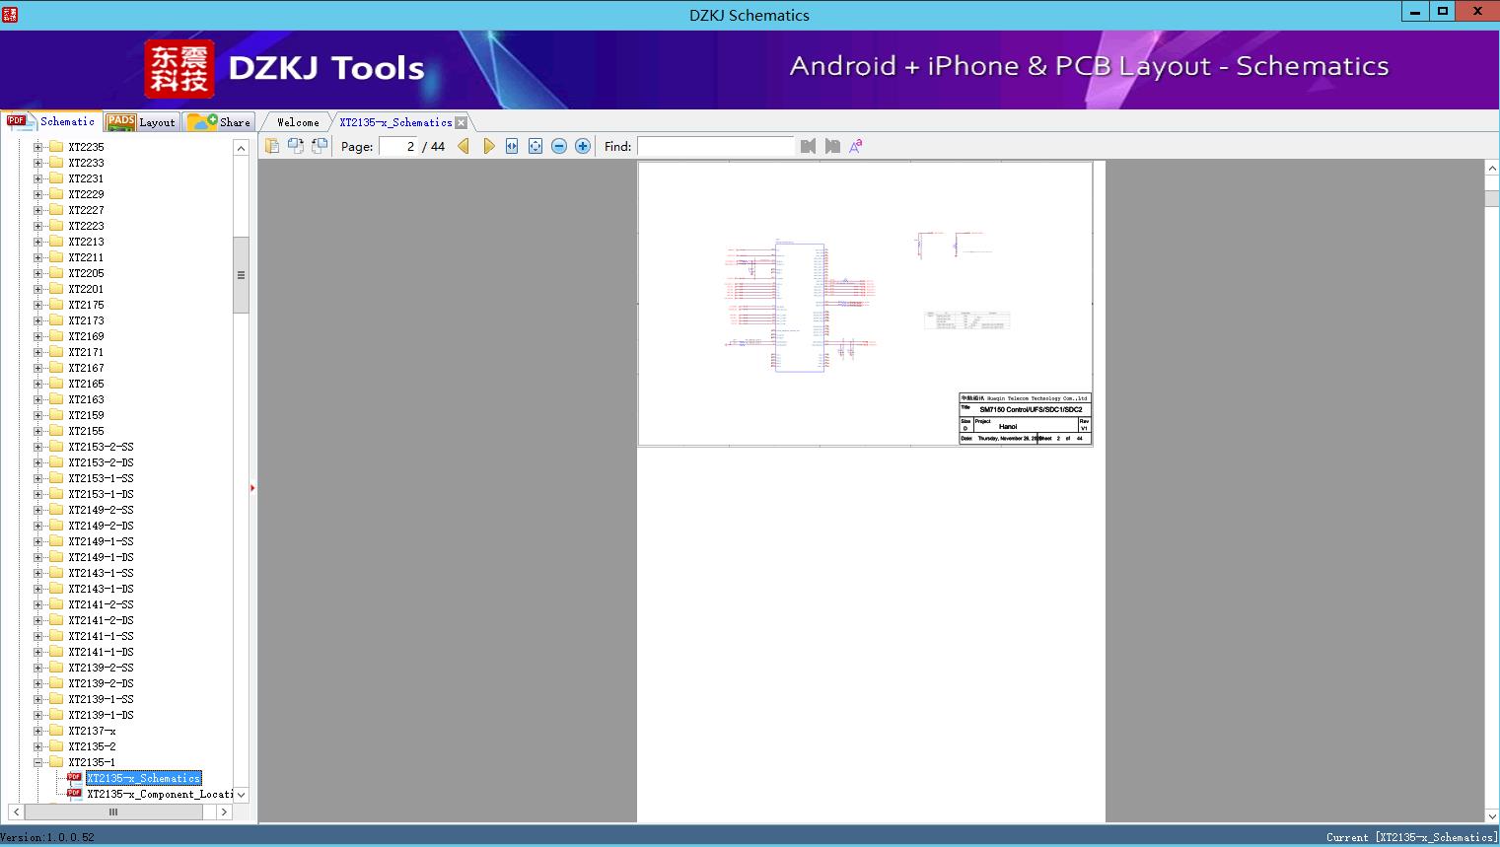Screen dimensions: 1500x847
Task: Click find previous icon
Action: 809,146
